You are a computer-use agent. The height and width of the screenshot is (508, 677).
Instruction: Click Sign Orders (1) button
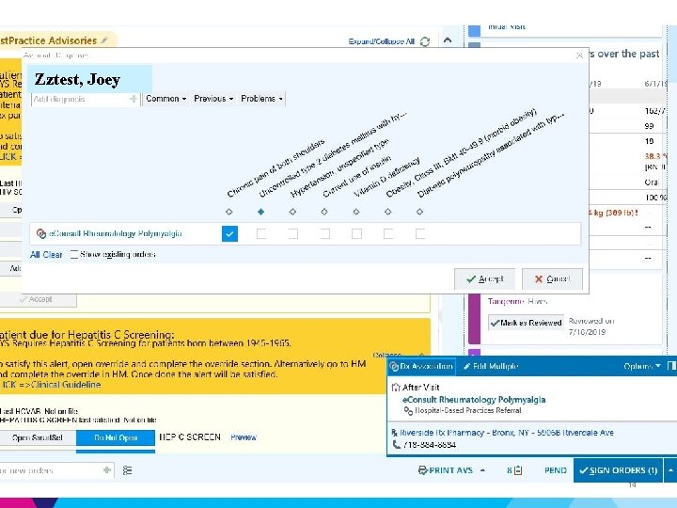click(619, 470)
